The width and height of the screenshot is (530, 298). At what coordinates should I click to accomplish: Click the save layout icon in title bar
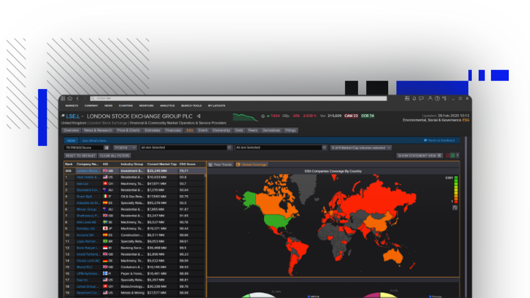(407, 98)
